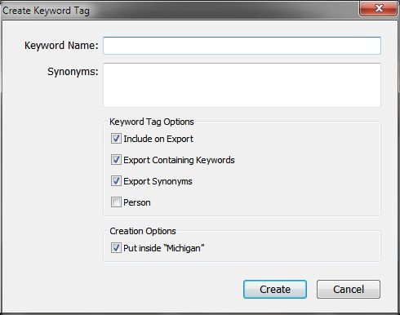Close the Create Keyword Tag dialog
Viewport: 400px width, 315px height.
click(379, 8)
